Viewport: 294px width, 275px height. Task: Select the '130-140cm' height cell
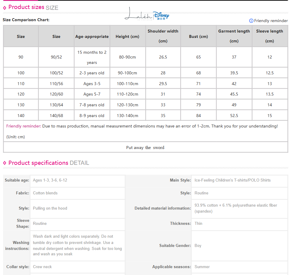(128, 116)
